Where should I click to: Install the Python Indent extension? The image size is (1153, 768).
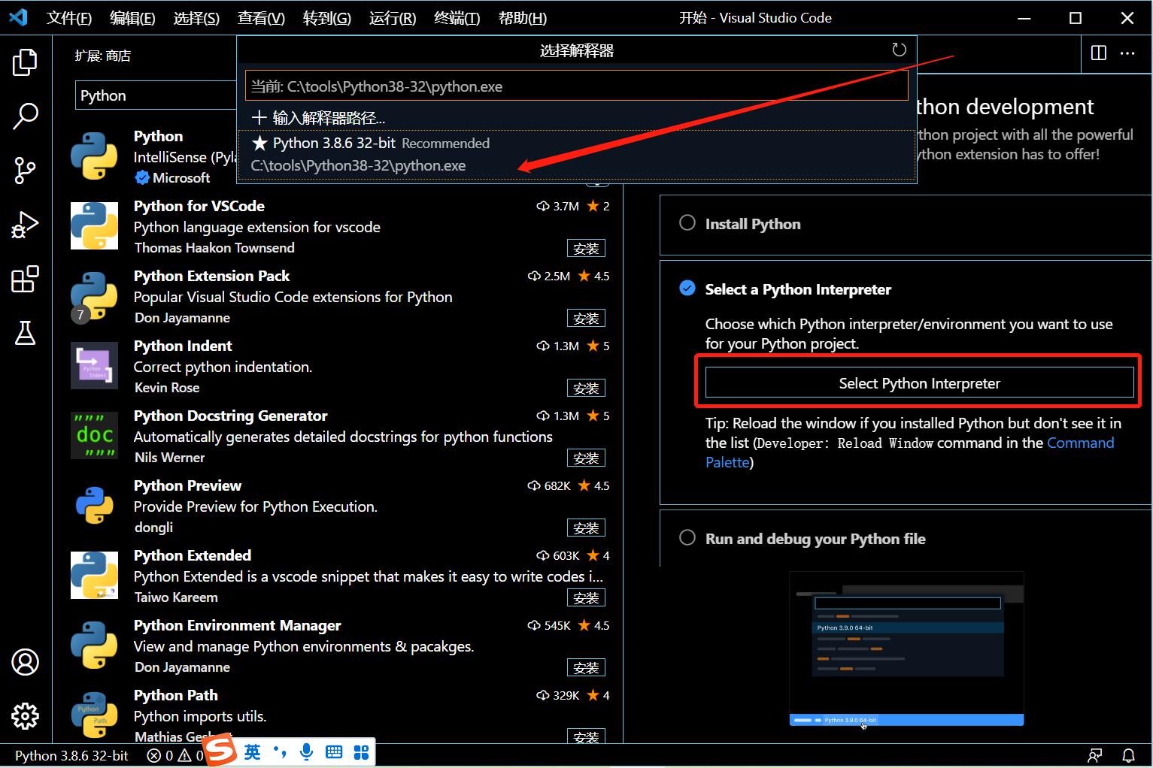click(x=586, y=388)
